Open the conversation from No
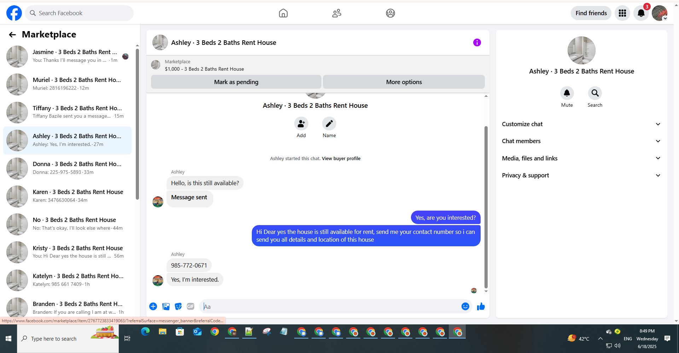 tap(67, 224)
